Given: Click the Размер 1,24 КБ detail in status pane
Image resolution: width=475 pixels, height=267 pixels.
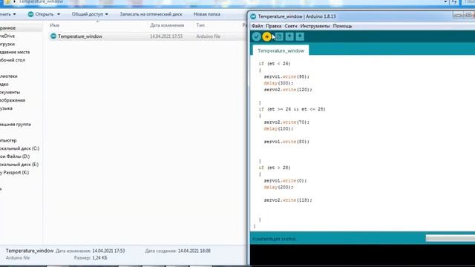Looking at the screenshot, I should 91,258.
